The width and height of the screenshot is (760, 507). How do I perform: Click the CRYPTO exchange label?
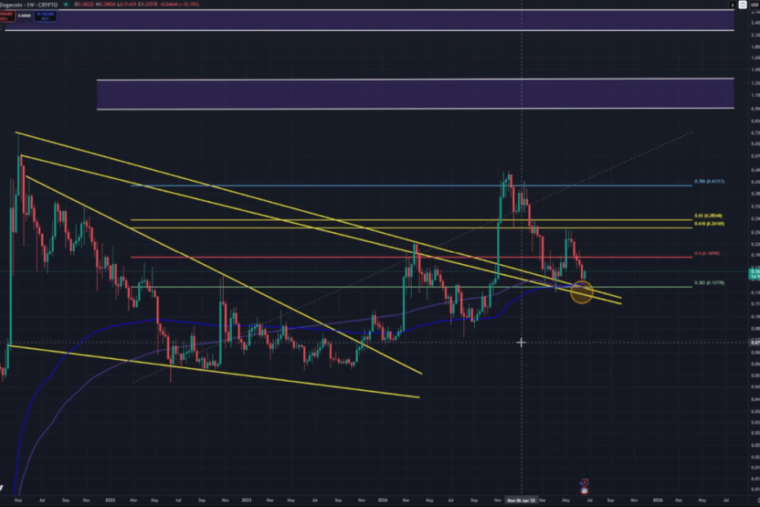[49, 3]
